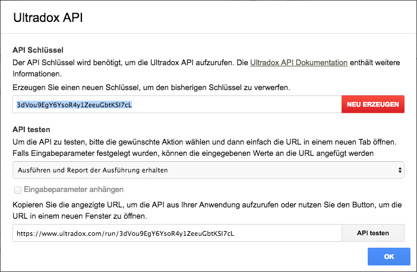The width and height of the screenshot is (417, 272).
Task: Confirm the dialog with the OK button
Action: point(389,257)
